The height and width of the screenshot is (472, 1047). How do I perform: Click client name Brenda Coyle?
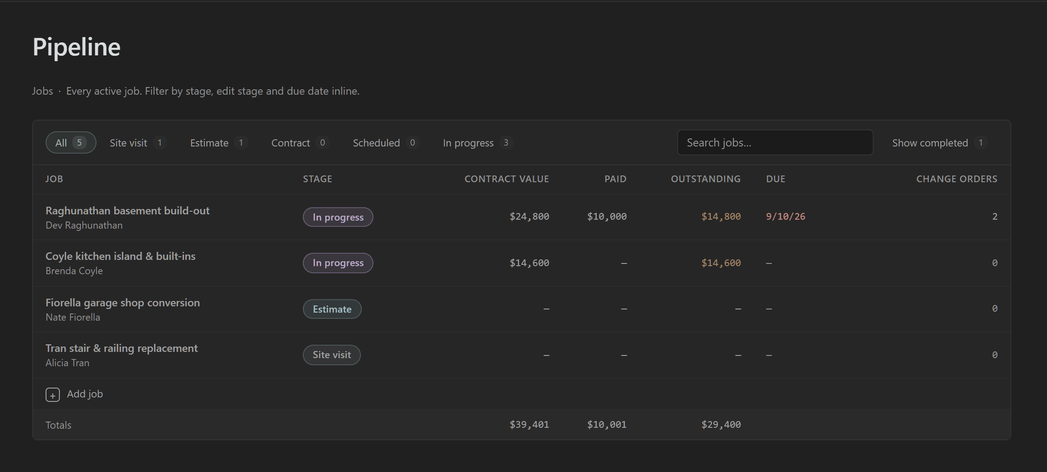coord(74,271)
